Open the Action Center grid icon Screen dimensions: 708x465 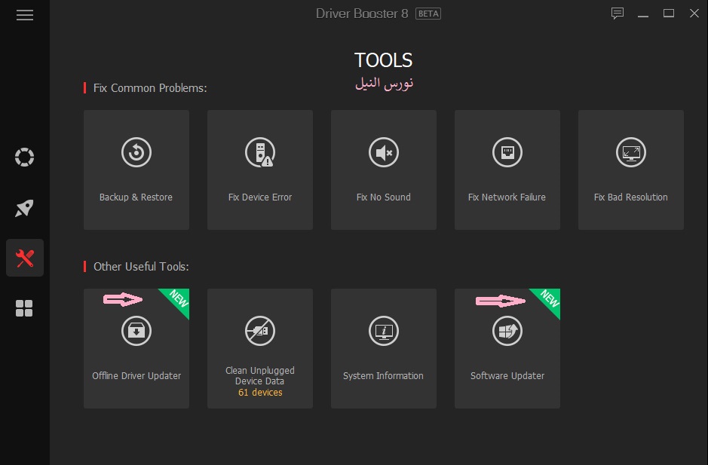point(25,308)
